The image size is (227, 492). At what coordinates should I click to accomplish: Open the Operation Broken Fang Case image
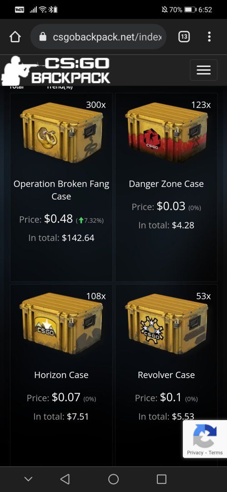pyautogui.click(x=61, y=133)
